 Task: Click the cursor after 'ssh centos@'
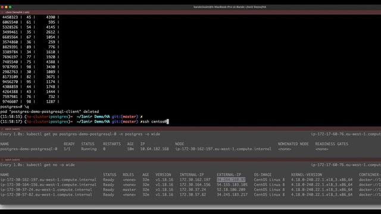click(x=168, y=121)
